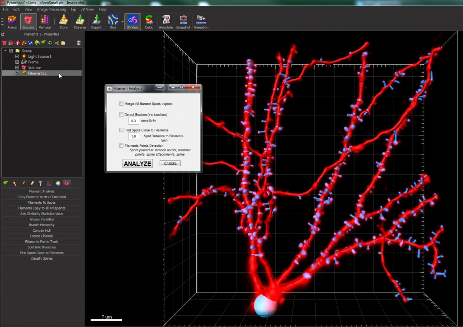
Task: Click the Store toolbar icon
Action: pyautogui.click(x=63, y=22)
